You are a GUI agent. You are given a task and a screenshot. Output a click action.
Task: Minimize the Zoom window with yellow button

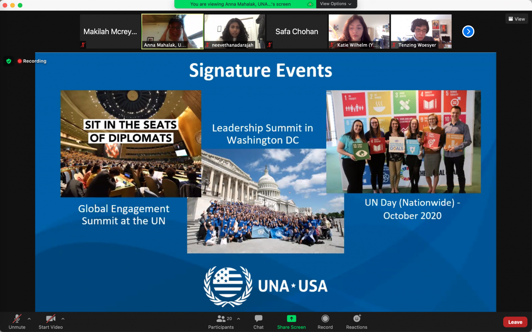(12, 5)
